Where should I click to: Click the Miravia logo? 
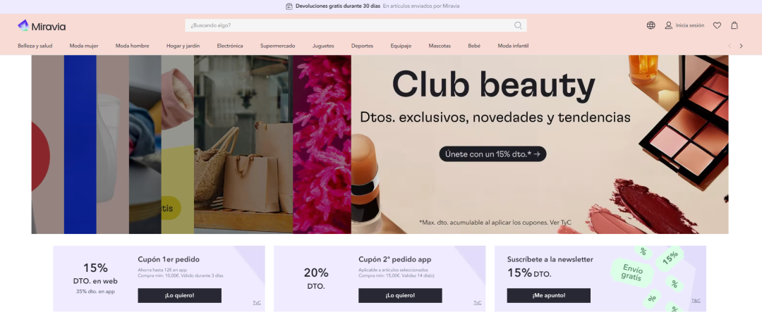point(42,26)
